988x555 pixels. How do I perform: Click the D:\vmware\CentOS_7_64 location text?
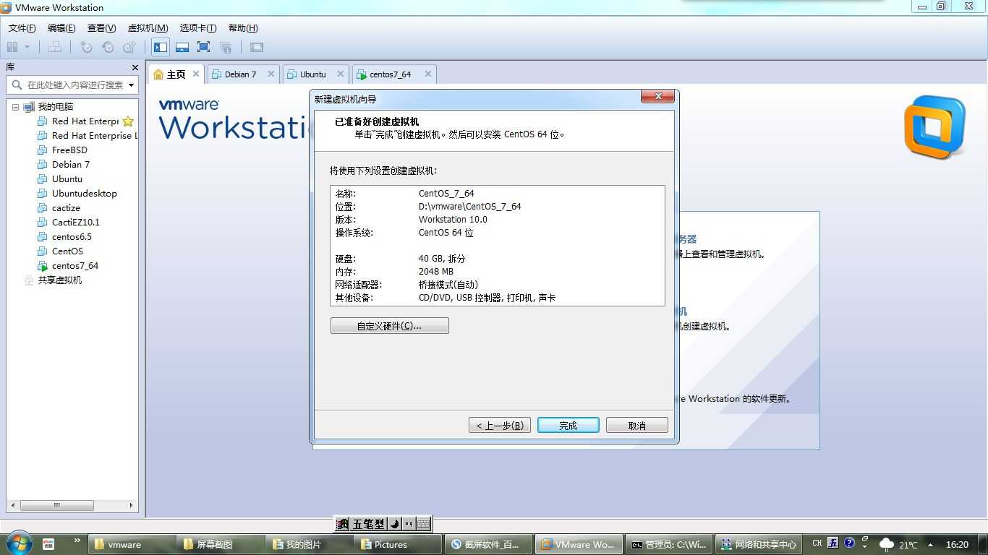[469, 206]
